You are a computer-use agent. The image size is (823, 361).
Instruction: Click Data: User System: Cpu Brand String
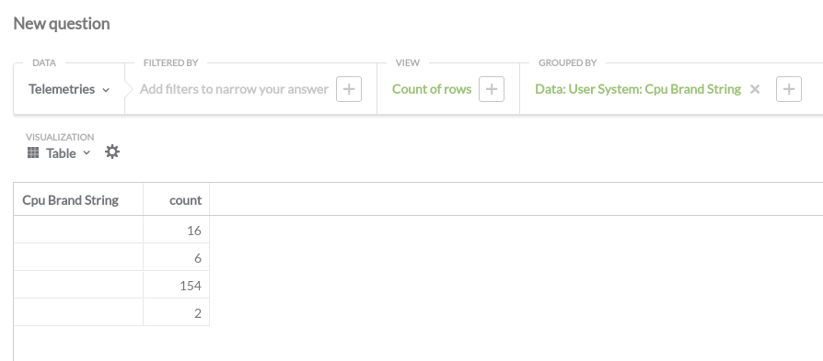click(x=638, y=89)
